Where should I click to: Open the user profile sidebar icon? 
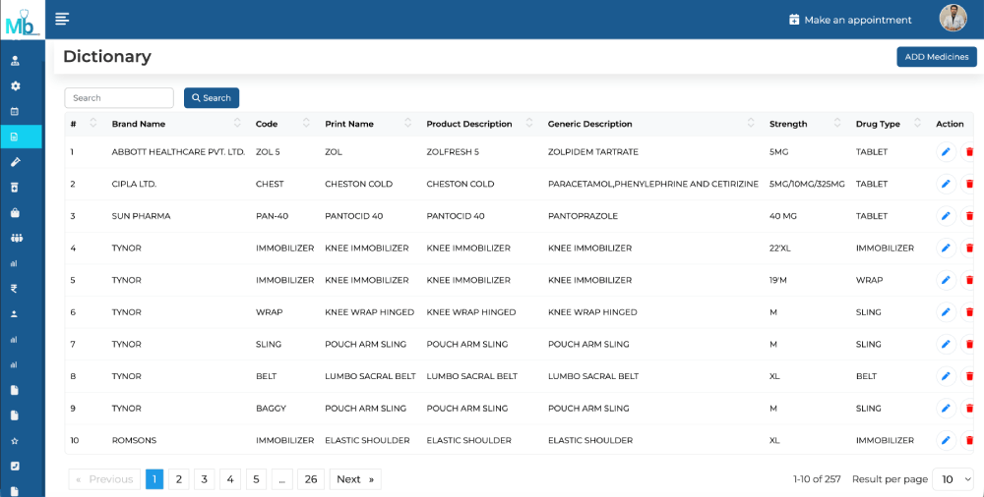tap(15, 61)
